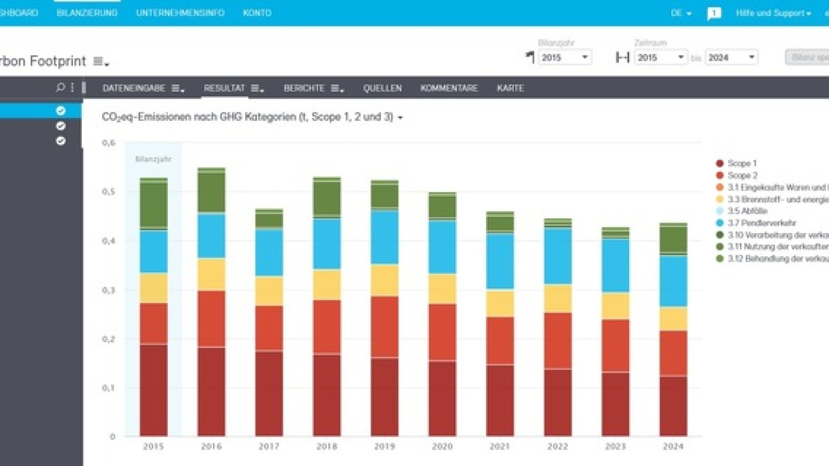Open the Unternehmensinfo menu
The image size is (829, 466).
pyautogui.click(x=180, y=13)
